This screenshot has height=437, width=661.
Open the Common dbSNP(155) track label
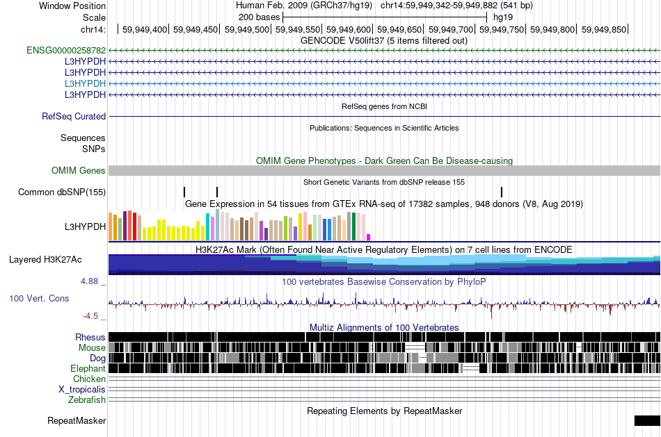[62, 192]
